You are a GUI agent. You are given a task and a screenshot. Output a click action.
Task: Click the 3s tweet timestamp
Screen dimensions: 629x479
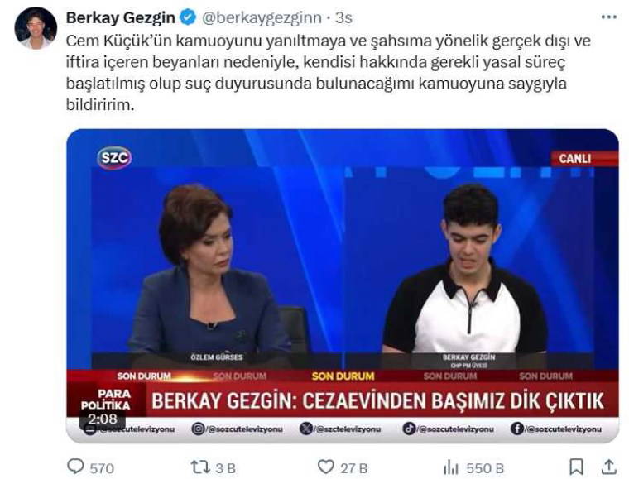point(343,18)
